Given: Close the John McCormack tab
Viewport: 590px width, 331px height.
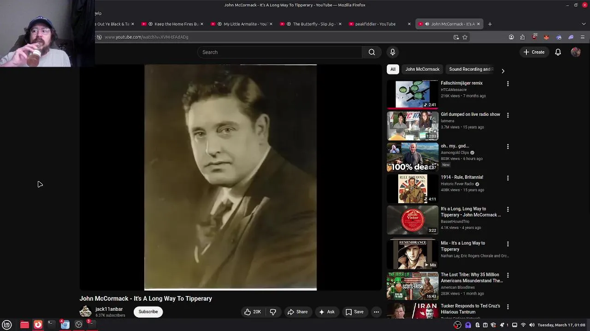Looking at the screenshot, I should 478,24.
